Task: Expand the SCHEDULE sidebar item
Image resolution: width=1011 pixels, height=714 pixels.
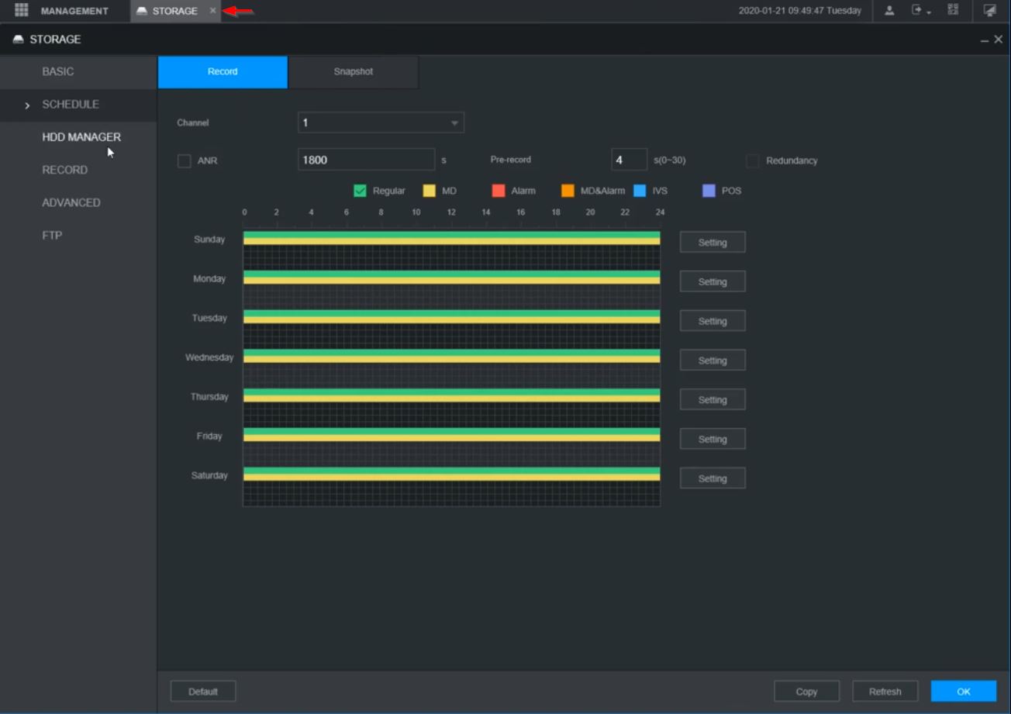Action: coord(70,105)
